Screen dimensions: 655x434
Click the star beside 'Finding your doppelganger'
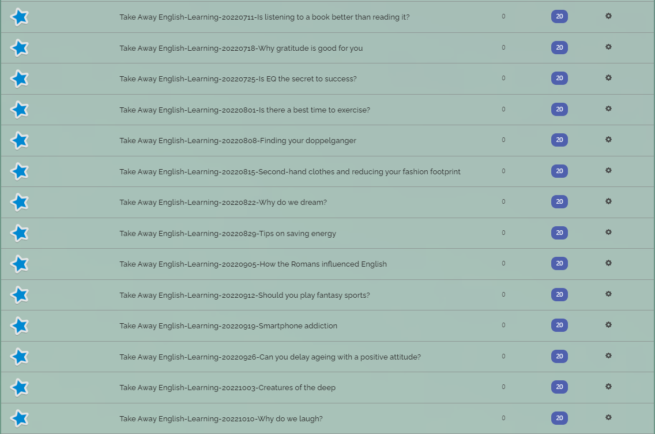tap(19, 140)
